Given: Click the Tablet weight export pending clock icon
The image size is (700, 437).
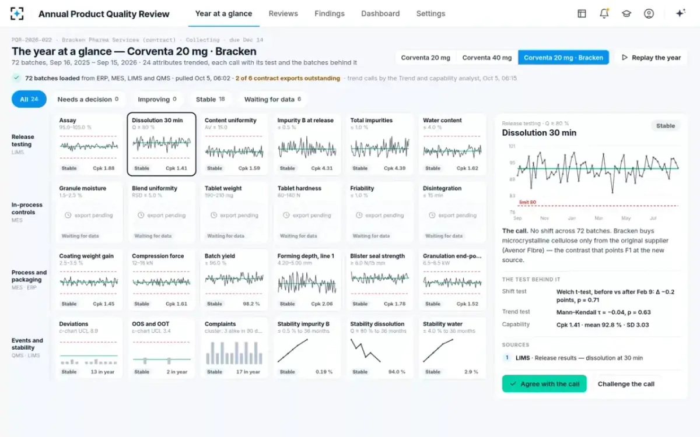Looking at the screenshot, I should coord(213,215).
